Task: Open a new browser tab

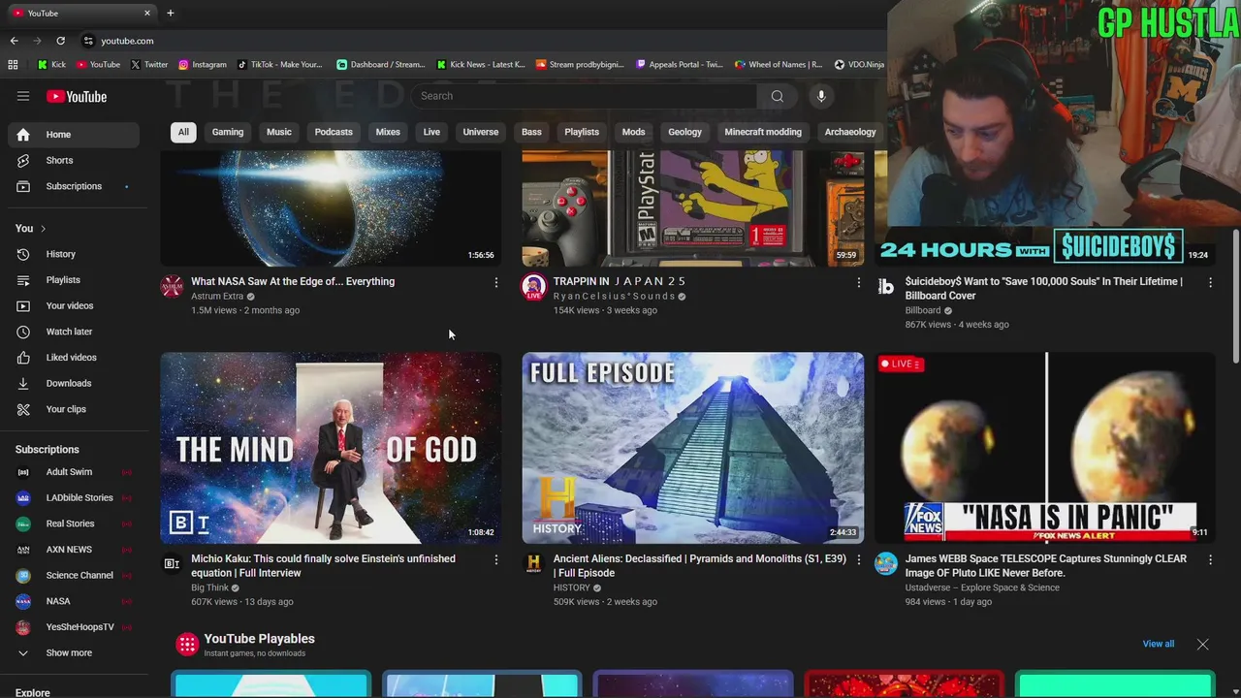Action: [x=170, y=13]
